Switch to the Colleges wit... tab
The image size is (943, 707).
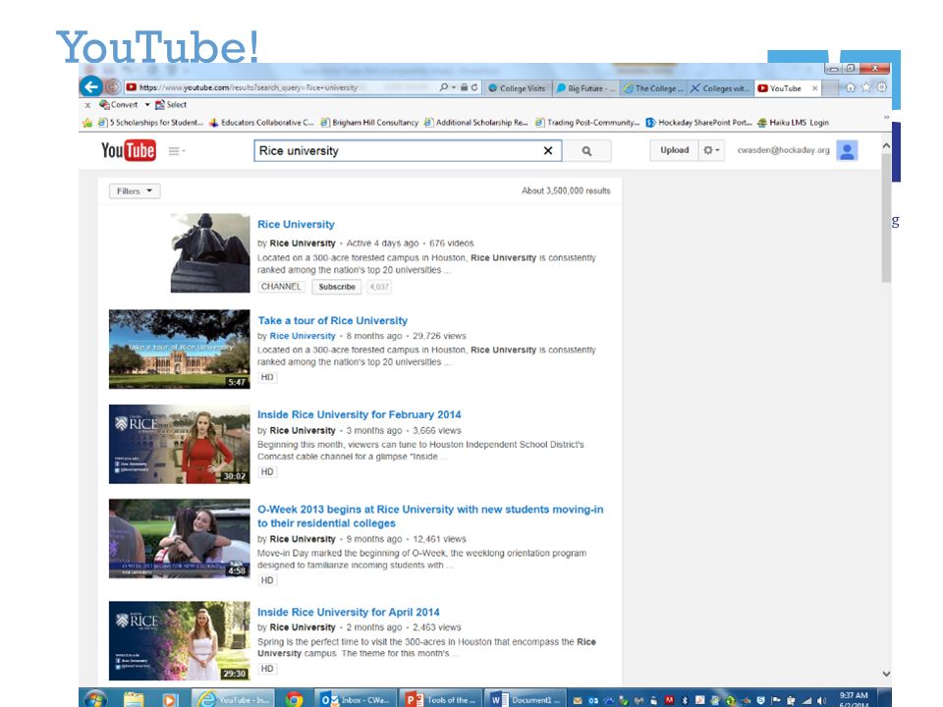pyautogui.click(x=720, y=87)
